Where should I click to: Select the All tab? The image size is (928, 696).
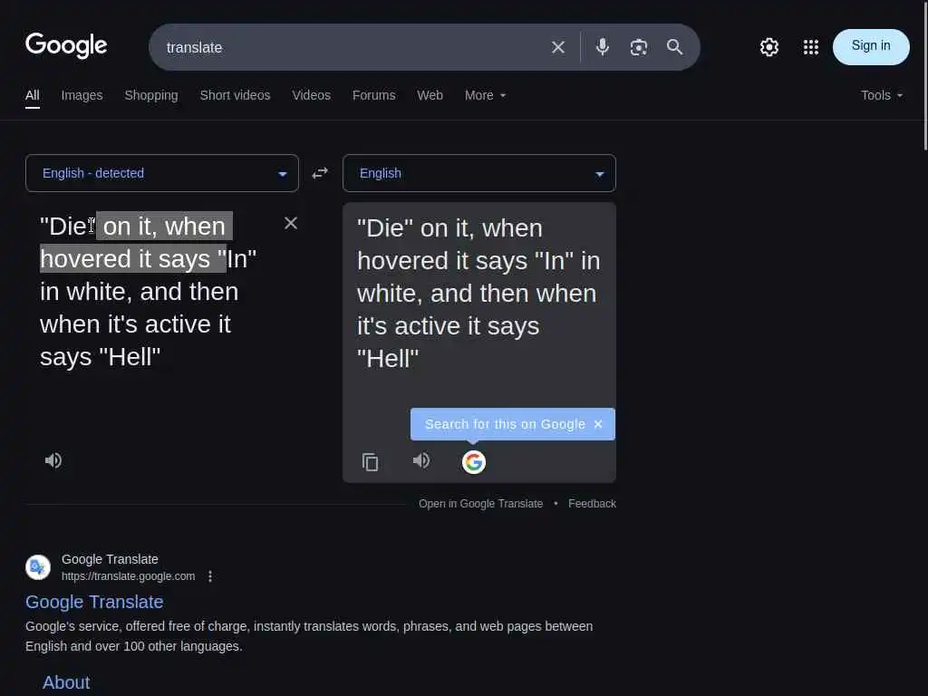point(33,95)
